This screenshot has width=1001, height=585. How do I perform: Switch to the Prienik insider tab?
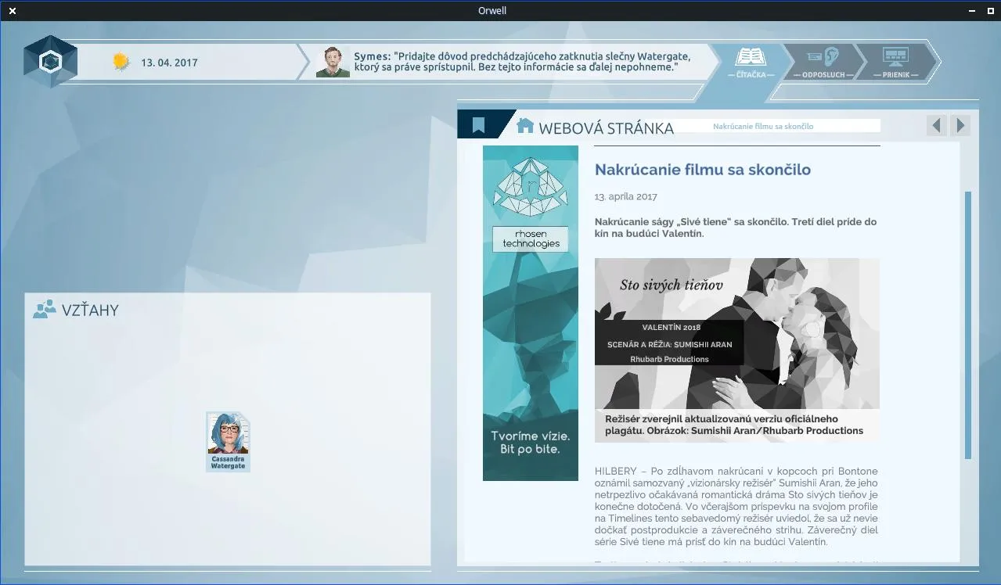click(895, 63)
